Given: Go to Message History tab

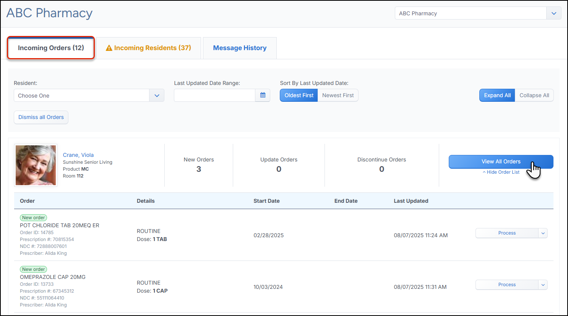Looking at the screenshot, I should 240,48.
